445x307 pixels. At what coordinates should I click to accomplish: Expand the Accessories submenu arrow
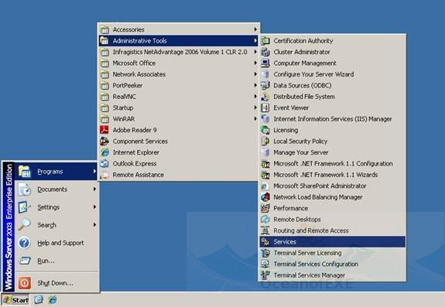click(x=255, y=29)
